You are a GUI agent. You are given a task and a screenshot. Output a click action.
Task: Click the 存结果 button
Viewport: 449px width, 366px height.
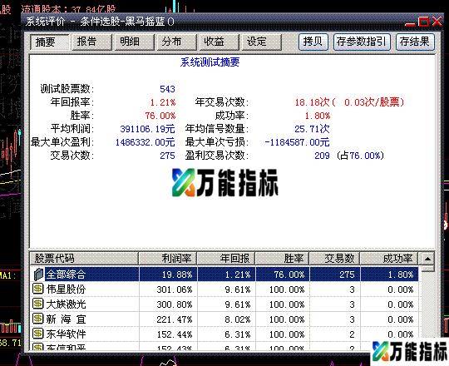click(x=415, y=42)
